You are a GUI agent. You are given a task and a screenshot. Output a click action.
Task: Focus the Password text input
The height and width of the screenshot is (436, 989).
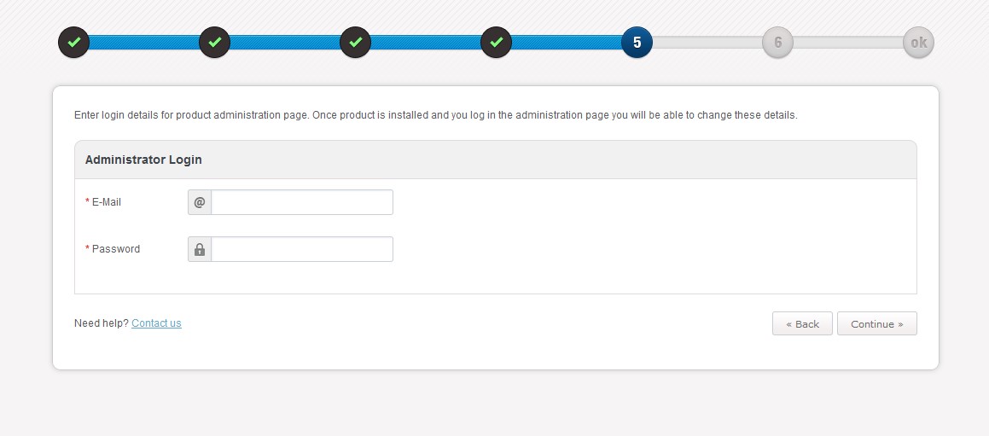click(x=302, y=249)
